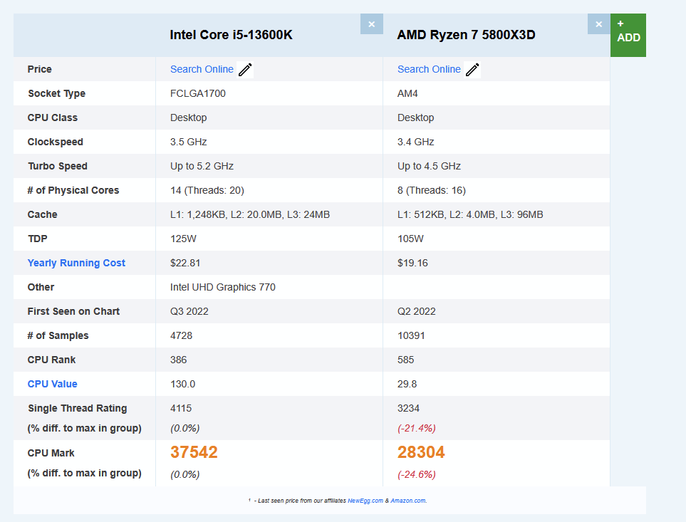Click the CPU rank value 386
Image resolution: width=686 pixels, height=522 pixels.
(179, 360)
